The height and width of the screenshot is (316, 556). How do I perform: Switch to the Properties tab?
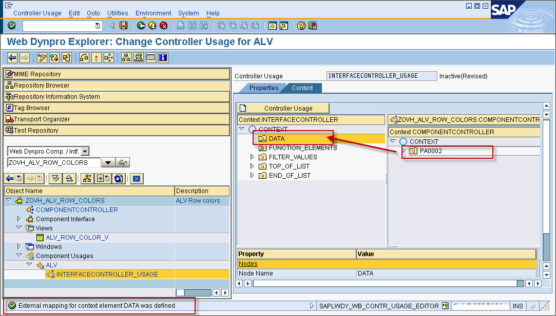click(x=265, y=88)
